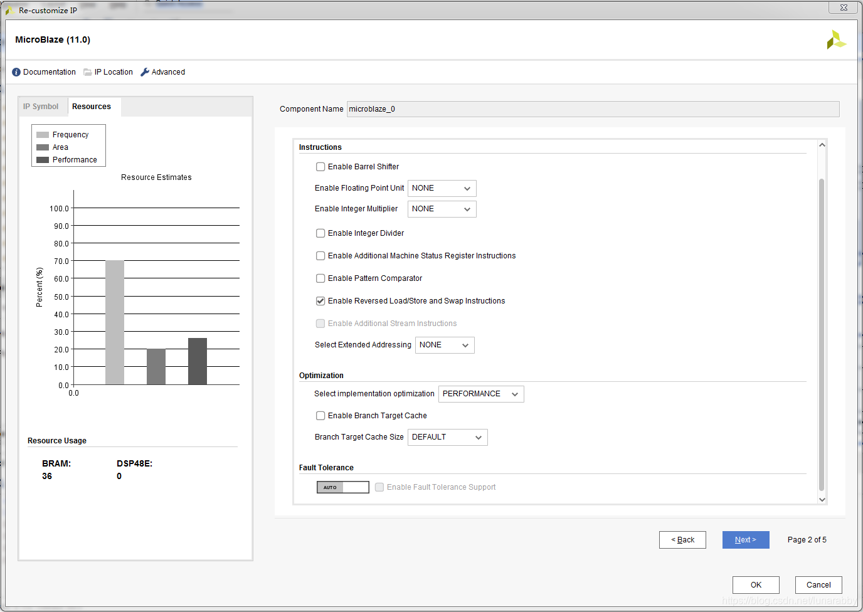863x612 pixels.
Task: Click the Component Name input field
Action: (593, 109)
